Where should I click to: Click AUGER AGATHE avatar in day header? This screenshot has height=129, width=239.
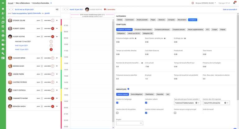click(x=87, y=9)
